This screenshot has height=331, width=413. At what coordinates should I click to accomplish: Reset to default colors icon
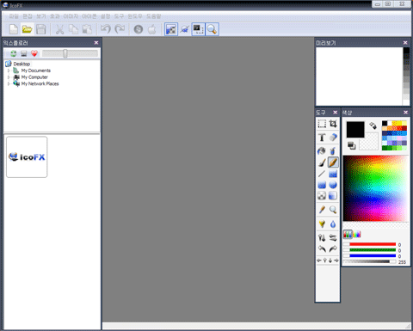[351, 145]
